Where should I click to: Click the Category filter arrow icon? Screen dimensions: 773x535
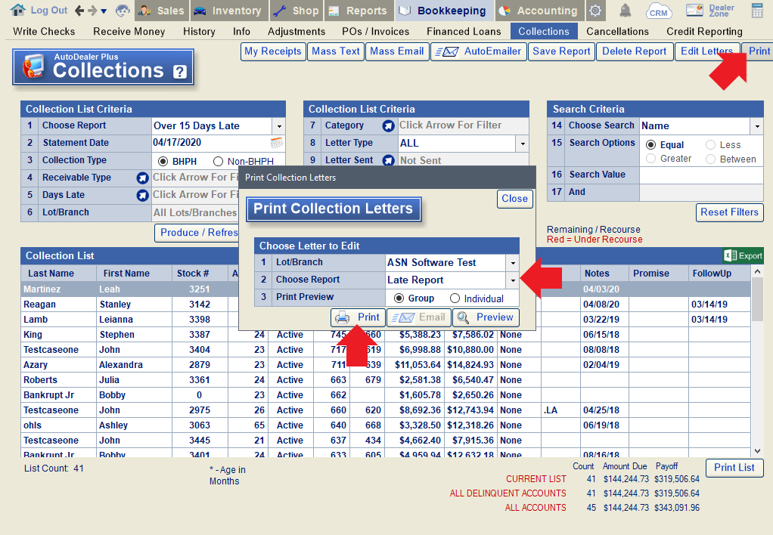(x=389, y=126)
